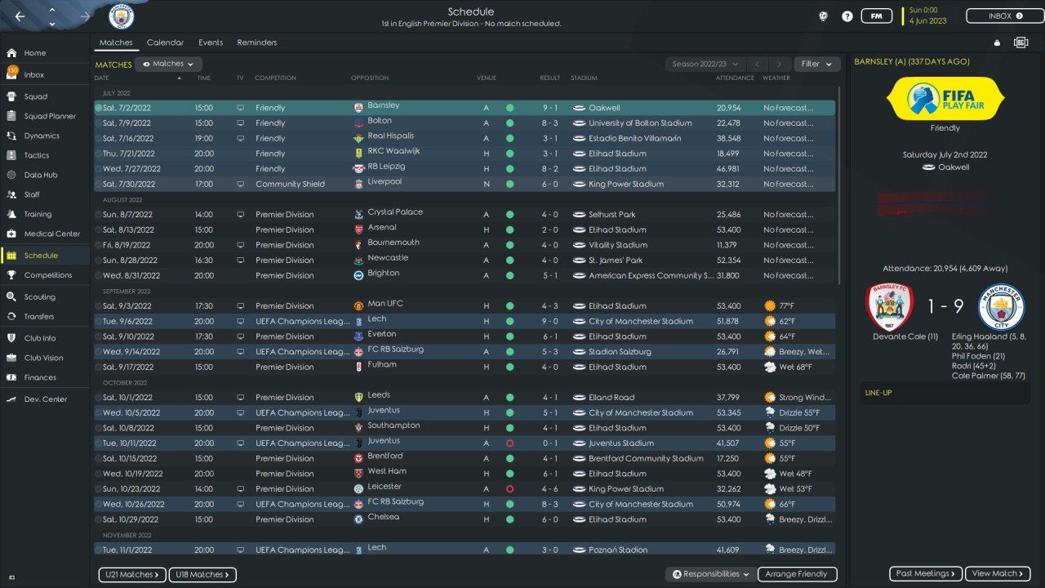The height and width of the screenshot is (588, 1045).
Task: Toggle the Bolton match row selector circle
Action: 98,123
